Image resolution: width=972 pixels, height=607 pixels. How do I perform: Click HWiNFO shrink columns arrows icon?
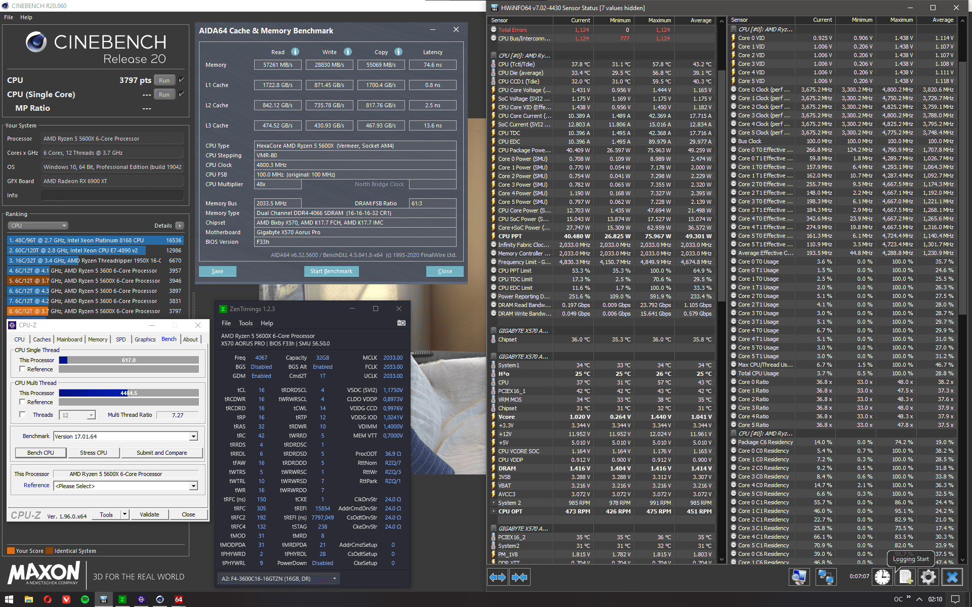pyautogui.click(x=519, y=577)
